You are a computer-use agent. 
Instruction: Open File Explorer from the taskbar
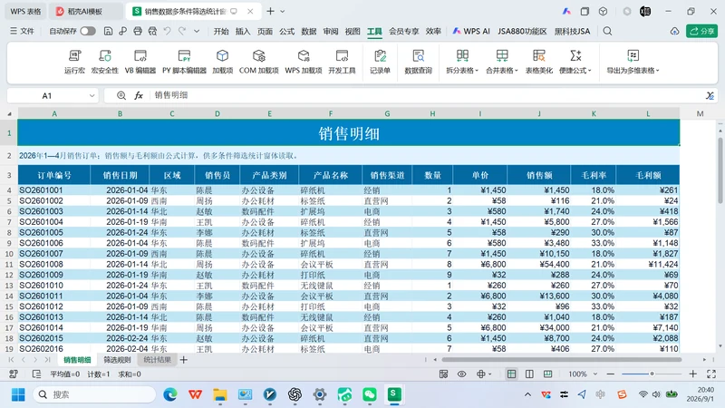click(220, 394)
